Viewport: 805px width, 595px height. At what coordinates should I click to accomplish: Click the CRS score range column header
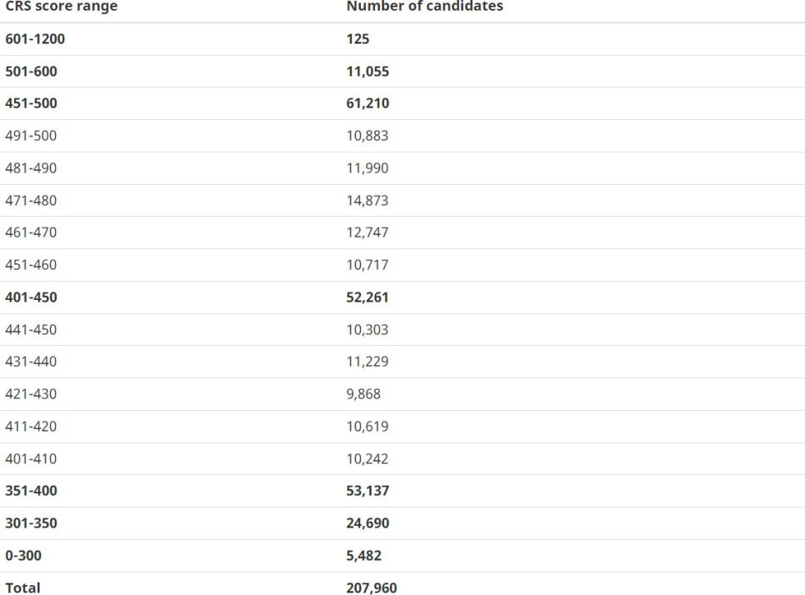61,6
